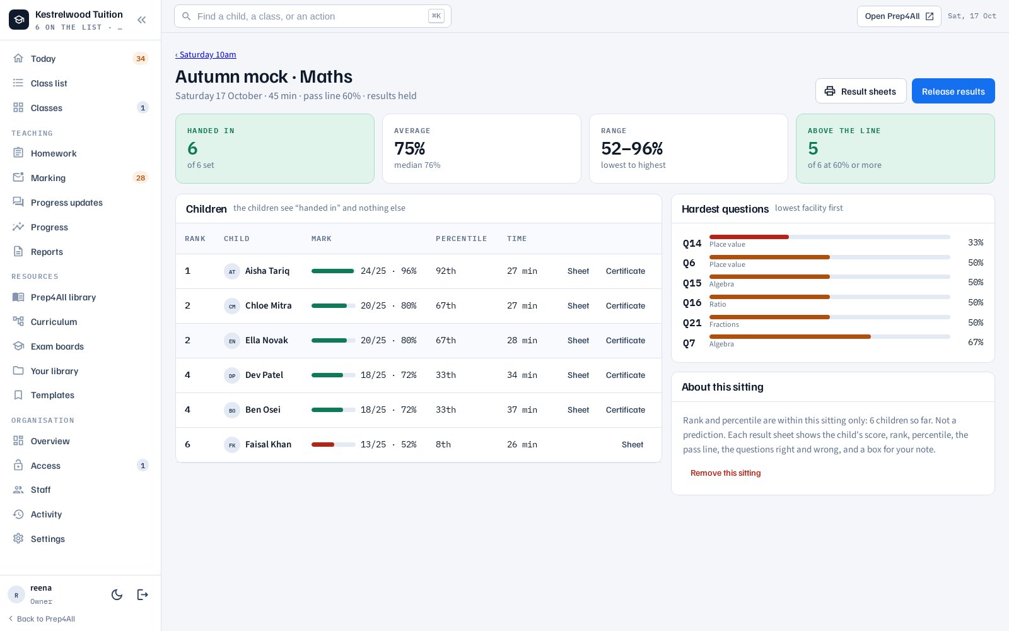Open Aisha Tariq's Sheet
The width and height of the screenshot is (1009, 631).
tap(578, 271)
